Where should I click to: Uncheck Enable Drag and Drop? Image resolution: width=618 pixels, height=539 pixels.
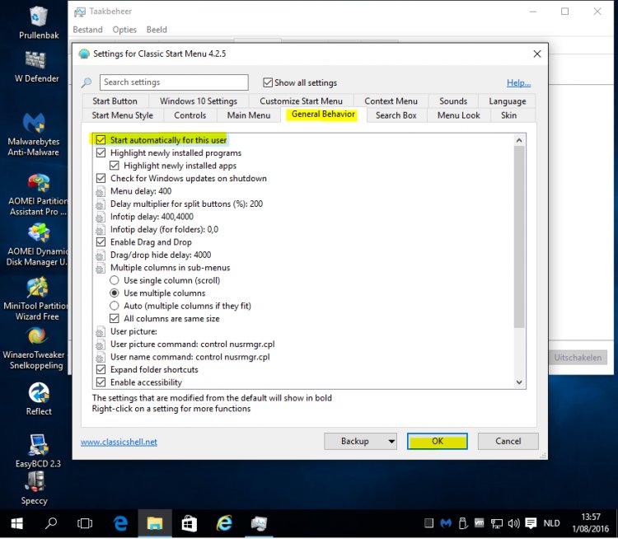[101, 242]
